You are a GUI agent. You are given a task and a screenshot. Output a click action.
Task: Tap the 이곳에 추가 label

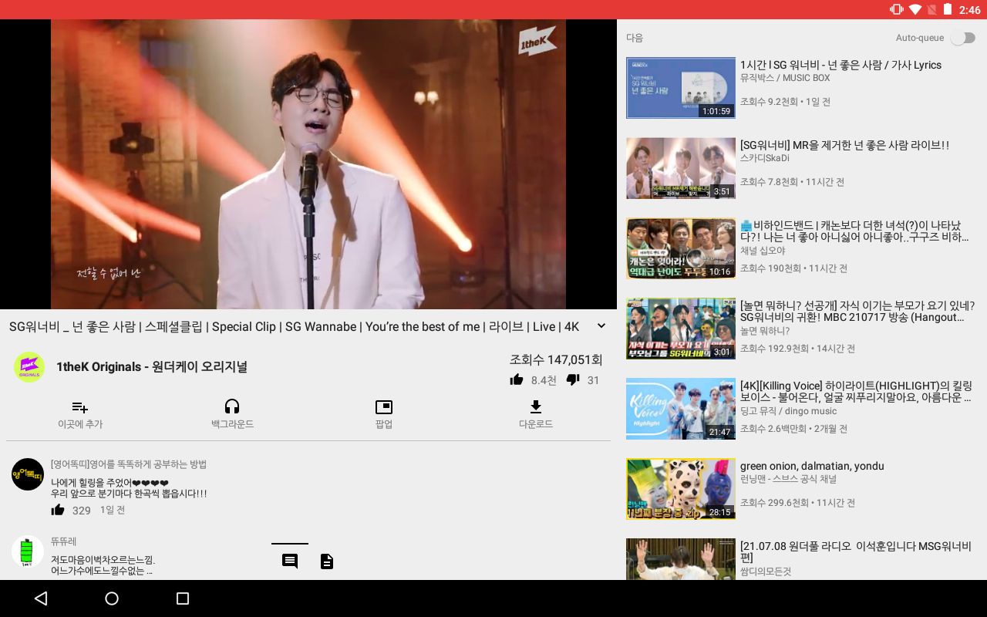[x=80, y=424]
